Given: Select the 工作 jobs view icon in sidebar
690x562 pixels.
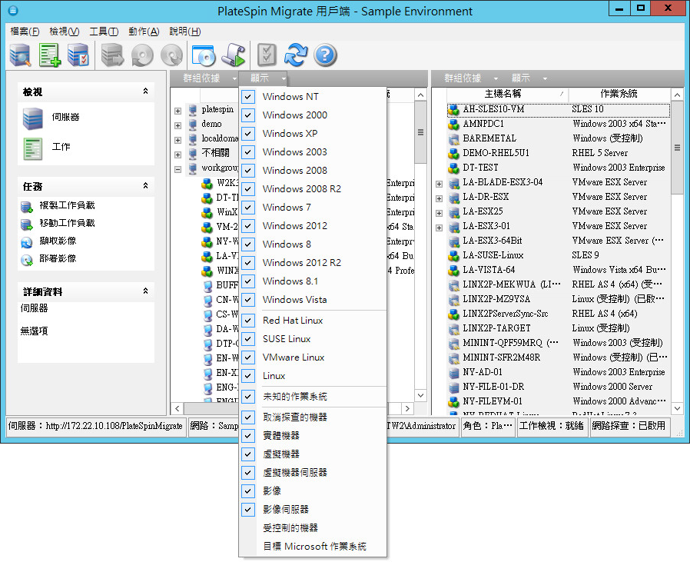Looking at the screenshot, I should pos(33,148).
